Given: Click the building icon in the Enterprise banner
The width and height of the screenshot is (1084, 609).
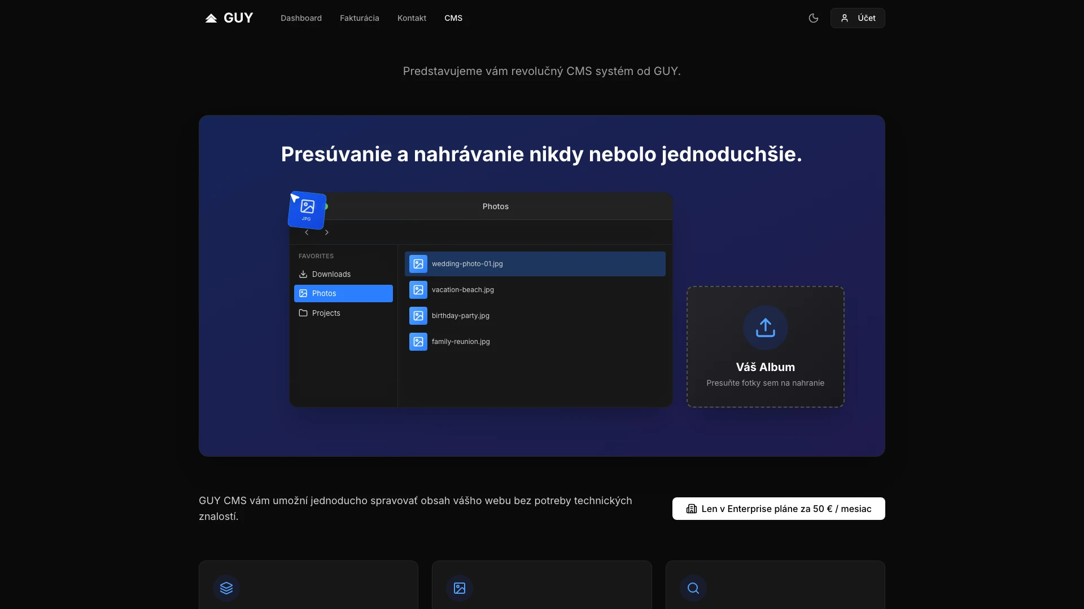Looking at the screenshot, I should (691, 508).
